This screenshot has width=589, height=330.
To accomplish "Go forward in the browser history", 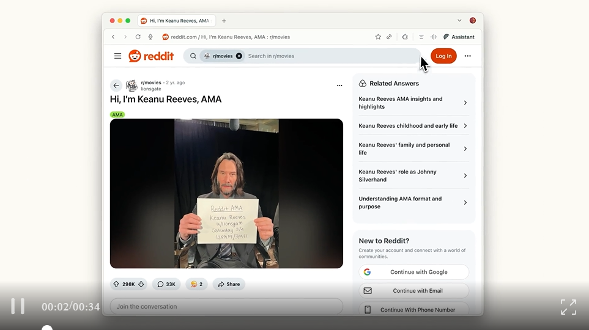I will click(x=125, y=37).
